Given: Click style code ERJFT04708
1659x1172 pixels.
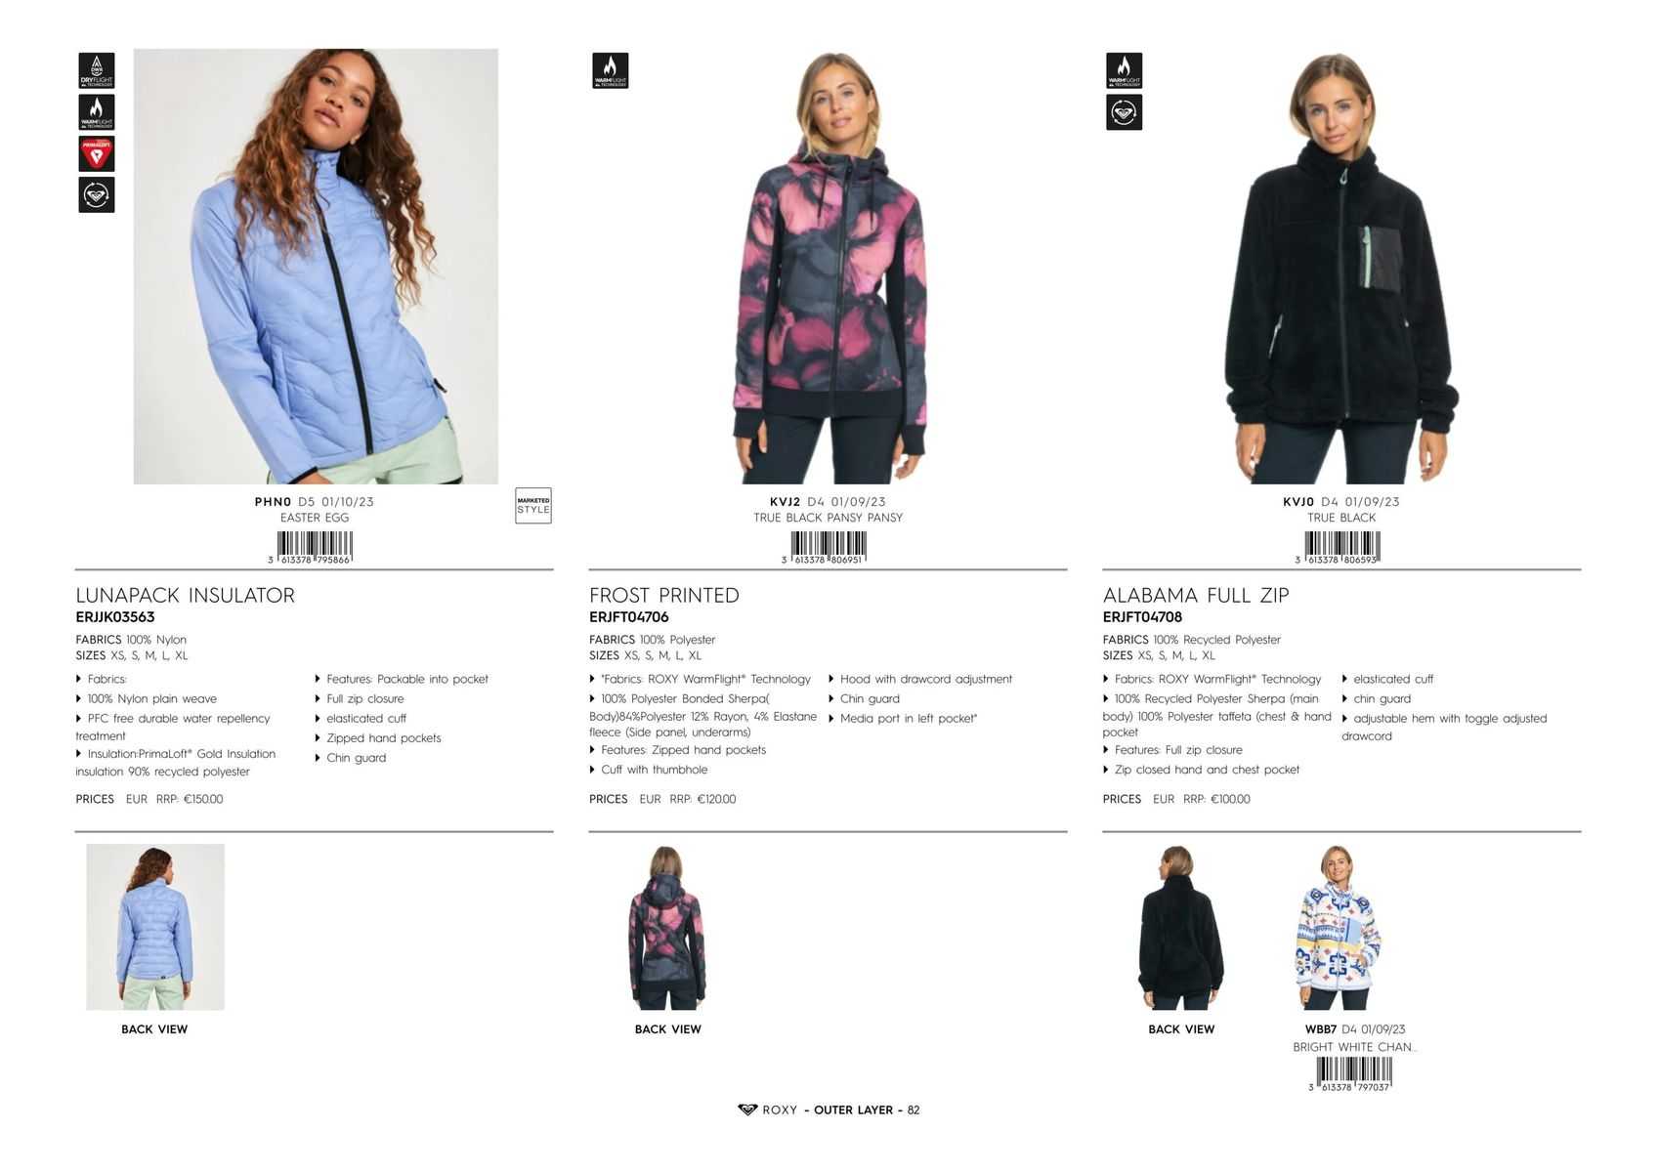Looking at the screenshot, I should [x=1142, y=617].
